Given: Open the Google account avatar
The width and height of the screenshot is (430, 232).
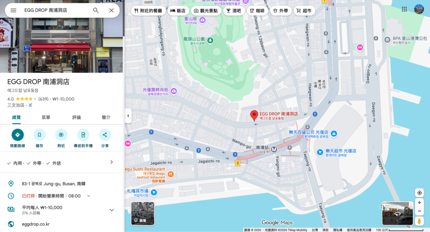Looking at the screenshot, I should 419,9.
